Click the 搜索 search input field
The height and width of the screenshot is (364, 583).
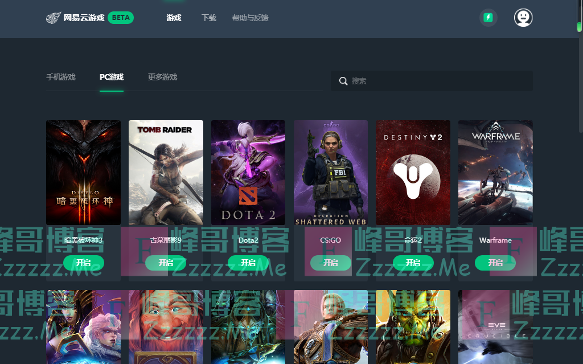click(x=438, y=81)
